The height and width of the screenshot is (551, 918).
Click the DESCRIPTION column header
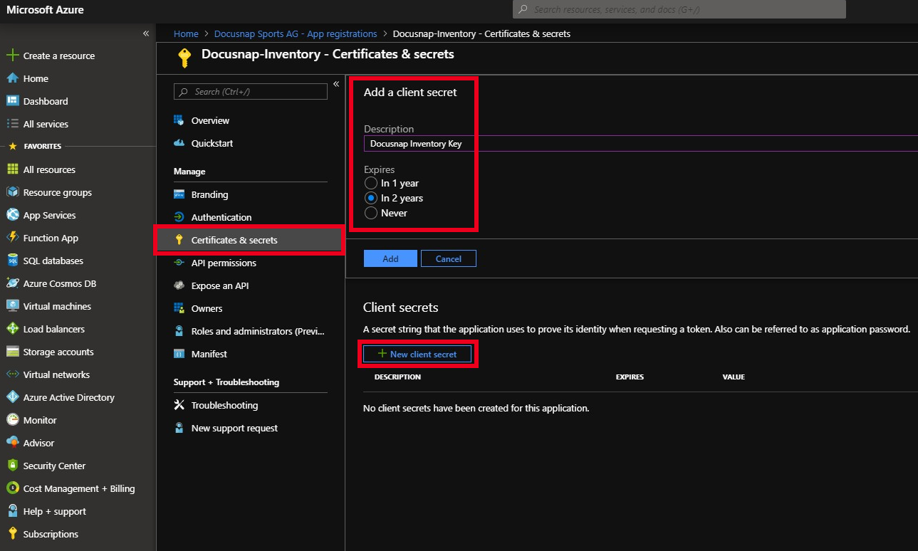(x=397, y=377)
